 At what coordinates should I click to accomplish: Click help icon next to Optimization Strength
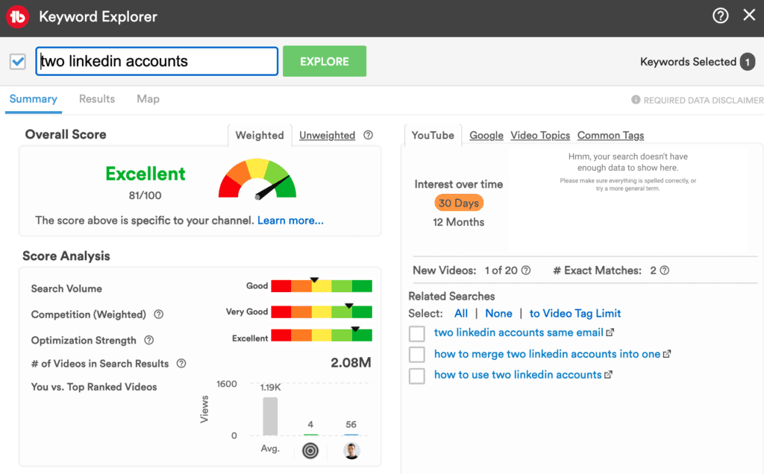[149, 340]
